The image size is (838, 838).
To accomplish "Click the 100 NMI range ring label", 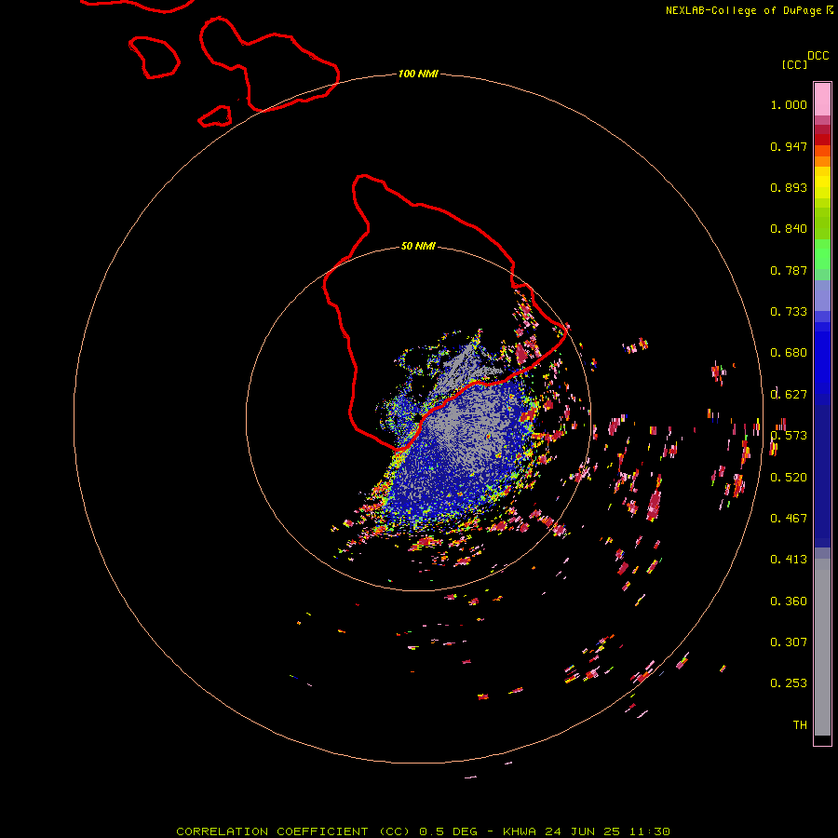I will click(x=418, y=74).
